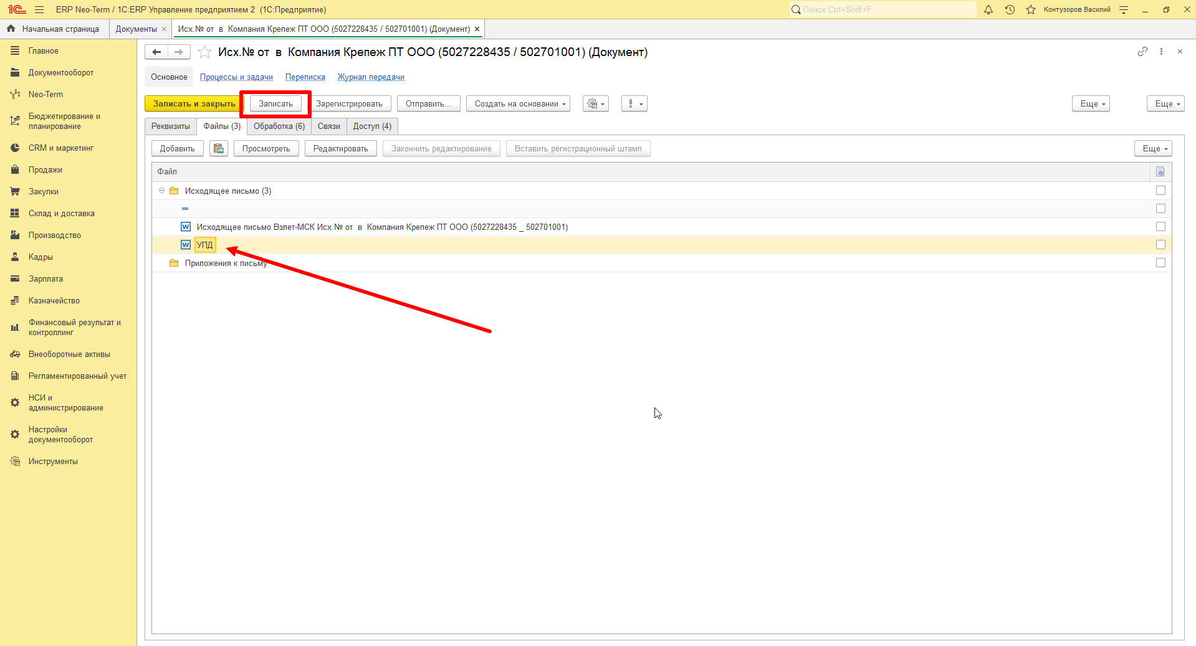Switch to the Доступ (4) tab

click(372, 126)
